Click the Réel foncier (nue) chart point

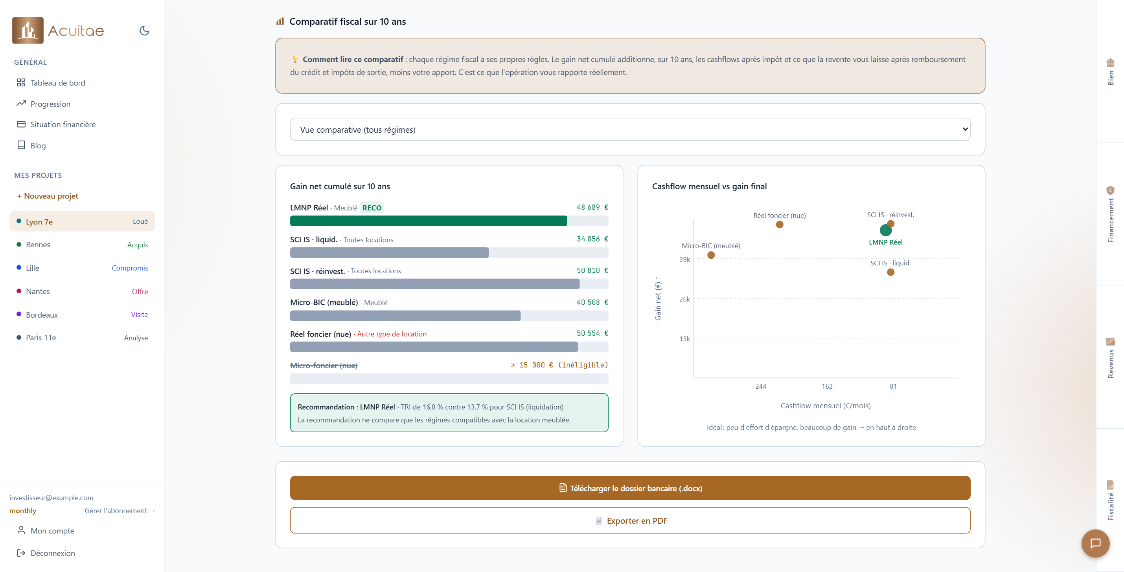[x=780, y=225]
